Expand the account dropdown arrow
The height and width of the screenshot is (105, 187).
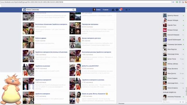click(129, 10)
